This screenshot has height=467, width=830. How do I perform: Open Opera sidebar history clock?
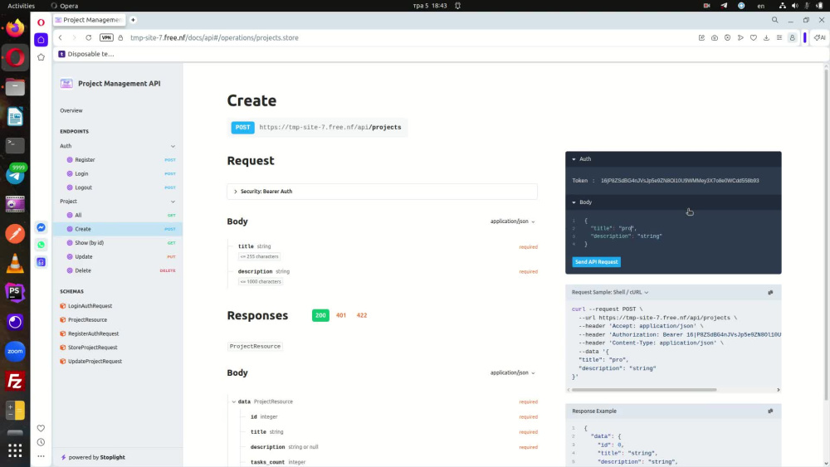(x=41, y=442)
